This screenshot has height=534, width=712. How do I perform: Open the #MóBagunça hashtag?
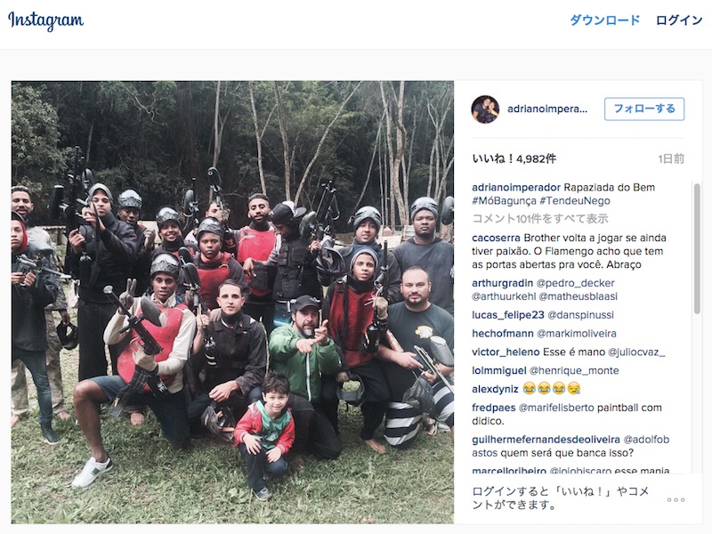point(503,201)
